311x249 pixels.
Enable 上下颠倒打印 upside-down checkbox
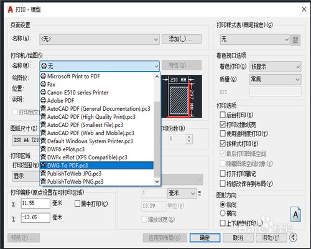pos(223,223)
